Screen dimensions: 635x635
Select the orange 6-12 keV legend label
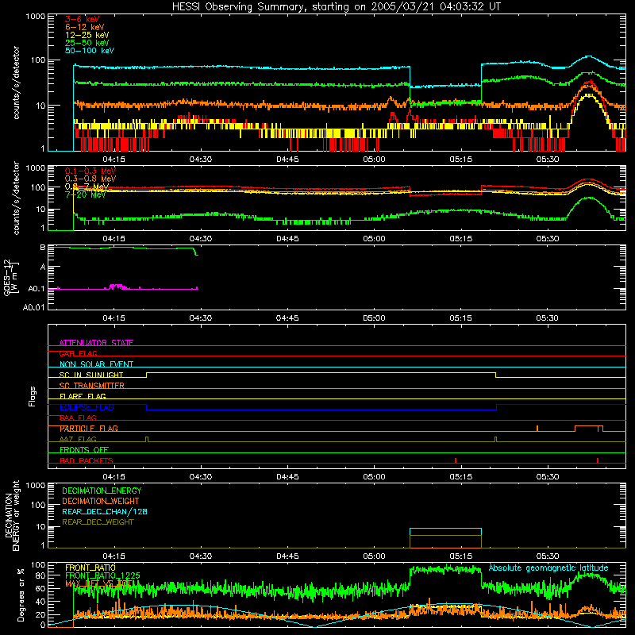click(x=85, y=27)
